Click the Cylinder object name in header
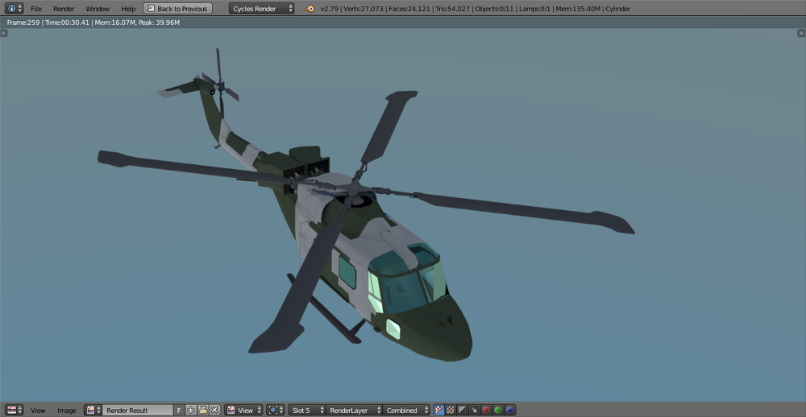This screenshot has width=806, height=417. pos(618,9)
